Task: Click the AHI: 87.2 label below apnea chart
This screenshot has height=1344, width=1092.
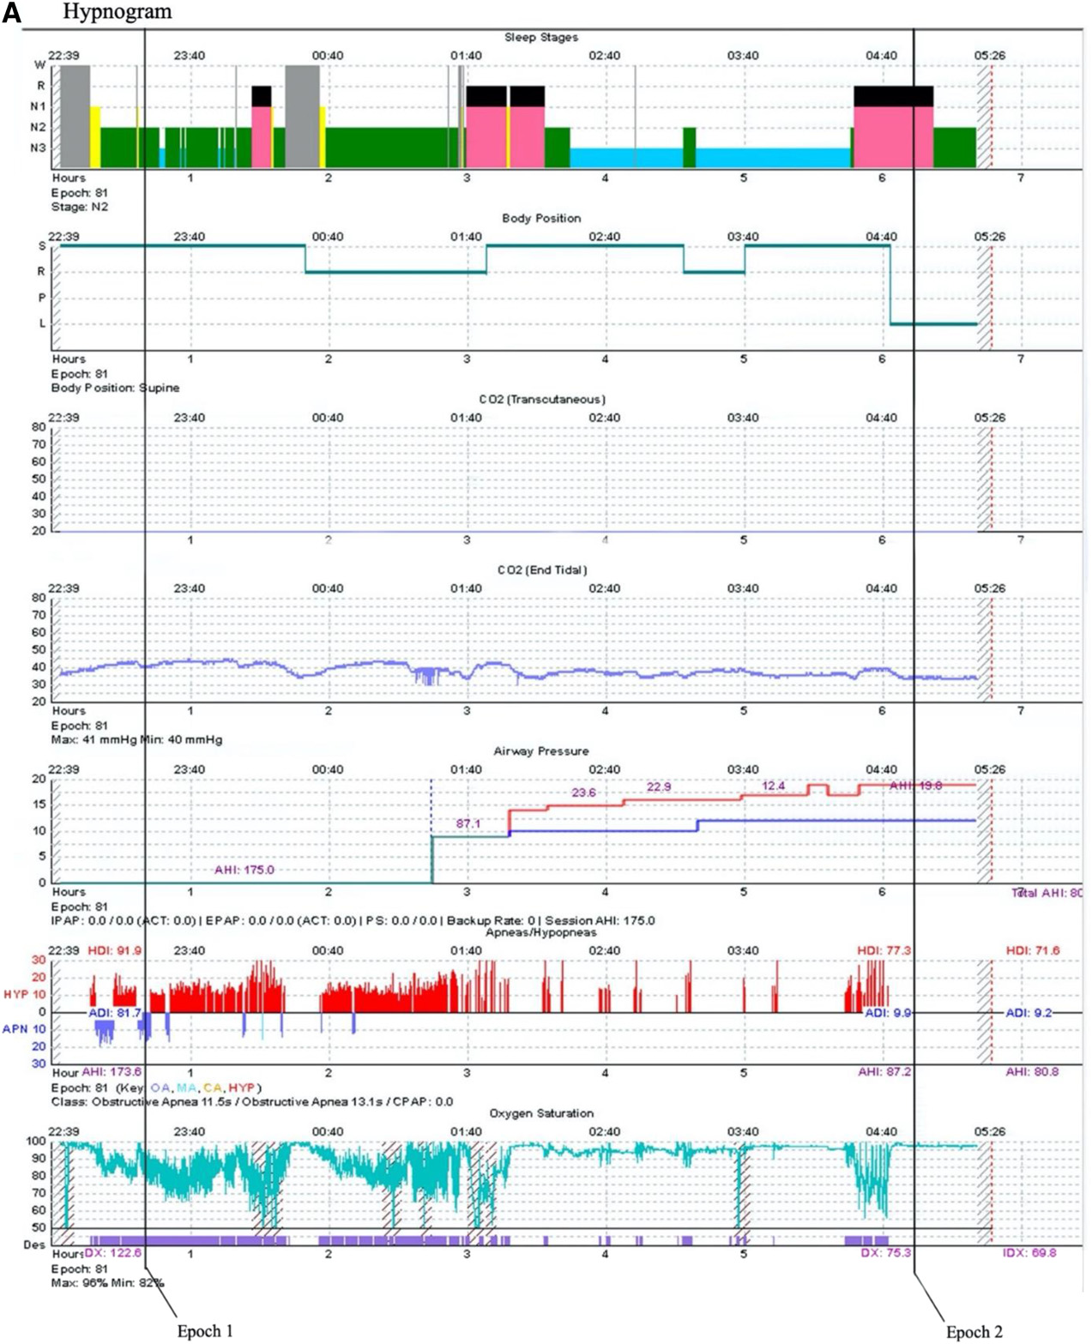Action: (884, 1072)
